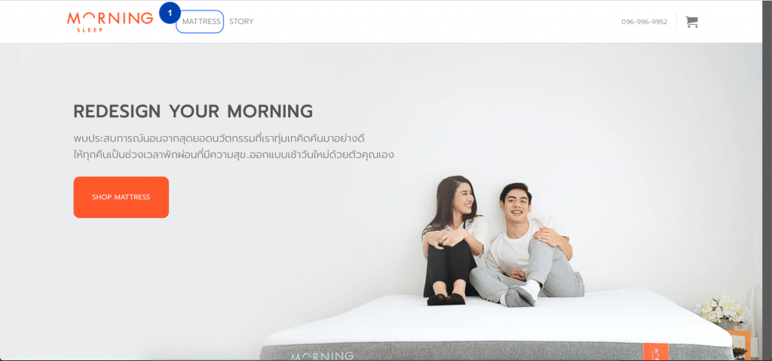This screenshot has width=772, height=361.
Task: Click the orange tag on the mattress
Action: 656,352
